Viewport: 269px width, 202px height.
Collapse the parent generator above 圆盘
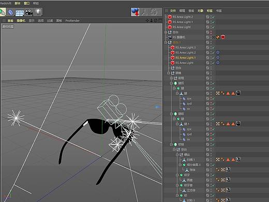[x=177, y=175]
